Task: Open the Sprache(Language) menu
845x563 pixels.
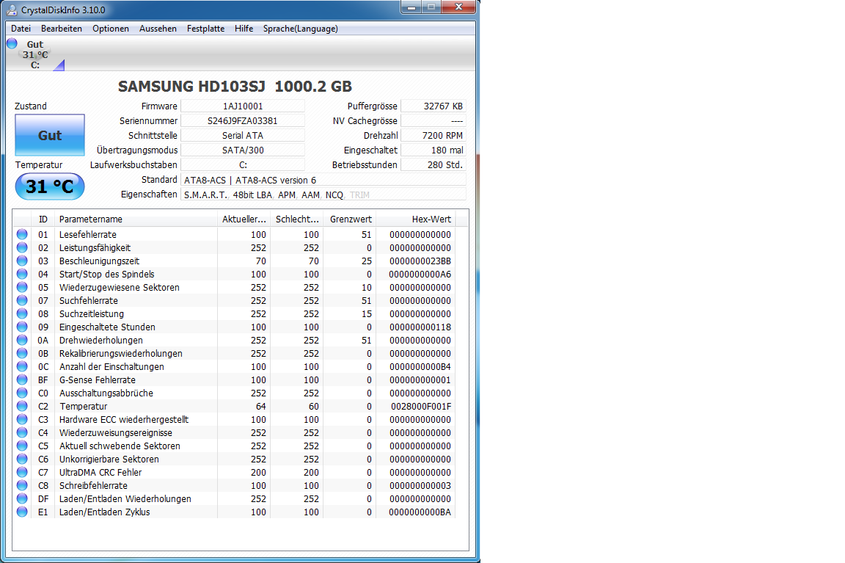Action: coord(300,29)
